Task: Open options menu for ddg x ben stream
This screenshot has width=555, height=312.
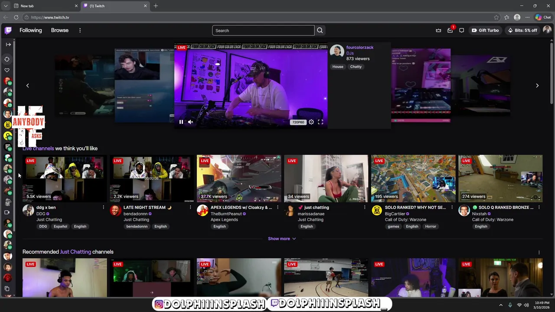Action: click(x=103, y=208)
